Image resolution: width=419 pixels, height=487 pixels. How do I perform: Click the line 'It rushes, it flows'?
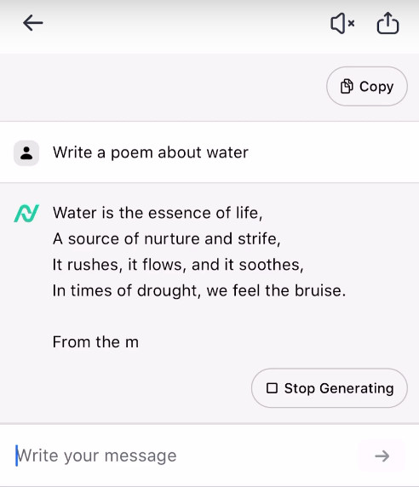[178, 265]
